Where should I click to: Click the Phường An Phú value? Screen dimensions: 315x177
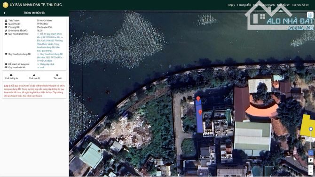click(44, 27)
